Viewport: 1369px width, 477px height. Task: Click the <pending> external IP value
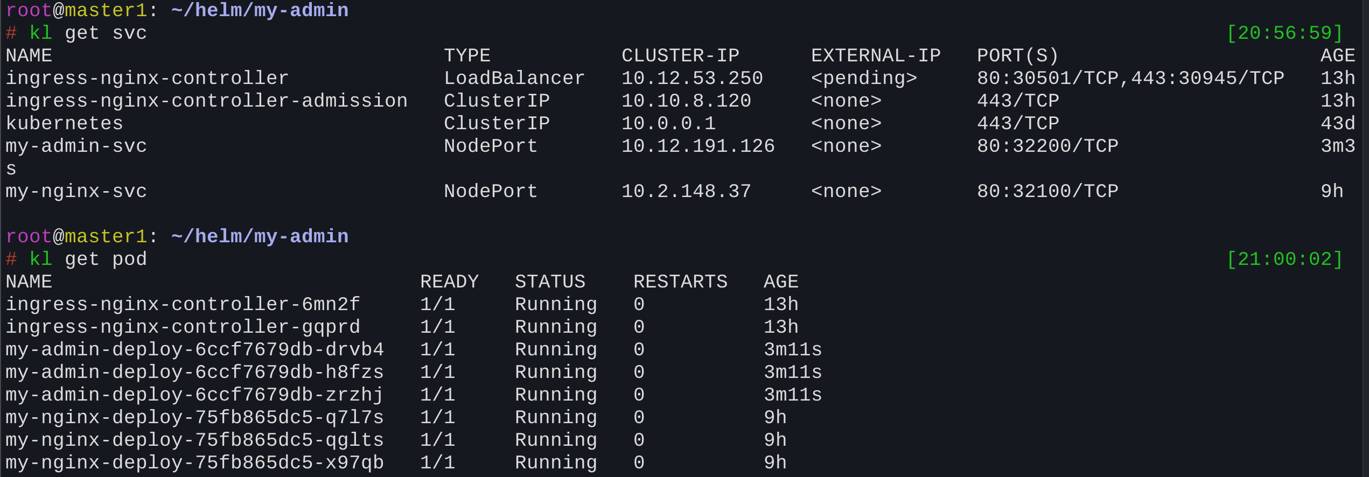point(864,79)
